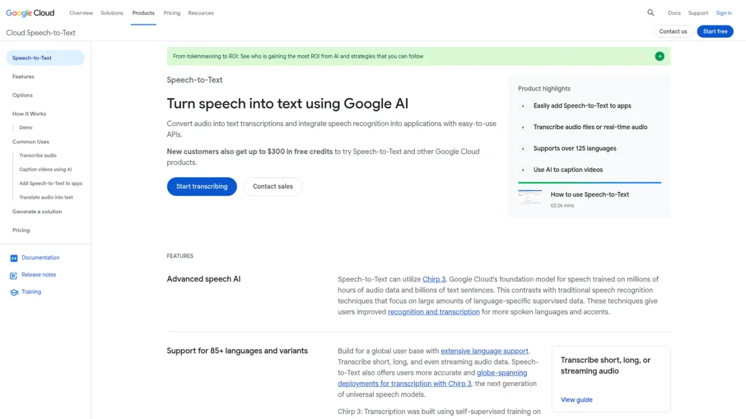
Task: Open the search magnifier icon
Action: (651, 13)
